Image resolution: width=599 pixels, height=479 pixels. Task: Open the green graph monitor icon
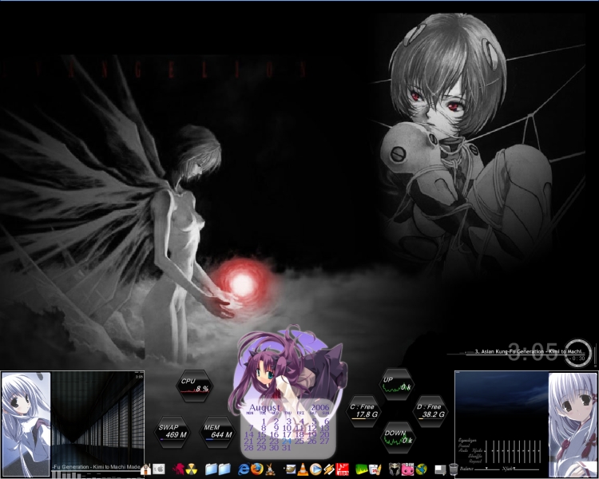pyautogui.click(x=361, y=469)
